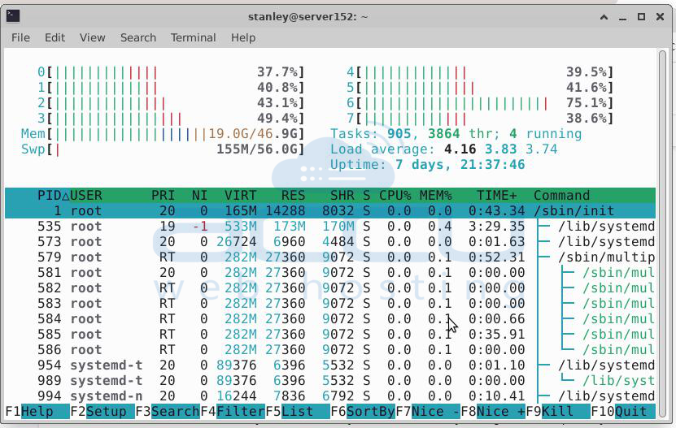The width and height of the screenshot is (676, 428).
Task: Click F10 Quit in htop footer
Action: 623,411
